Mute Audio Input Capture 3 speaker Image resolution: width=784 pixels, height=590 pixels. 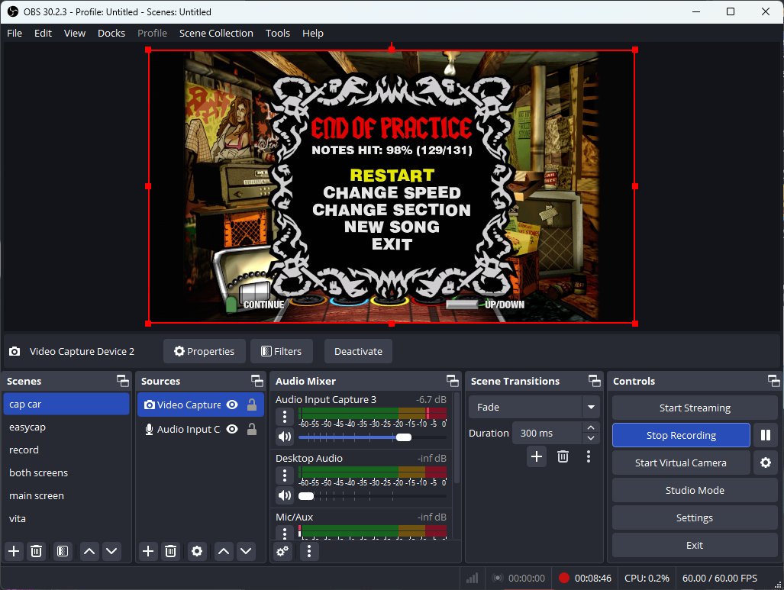click(285, 437)
